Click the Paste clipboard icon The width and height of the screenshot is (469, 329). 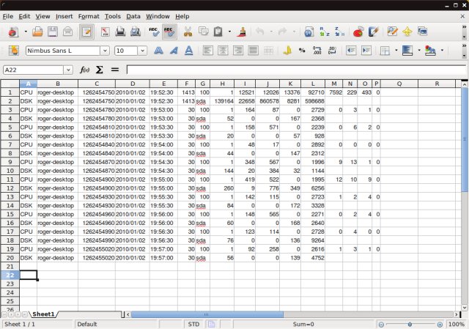pyautogui.click(x=218, y=32)
